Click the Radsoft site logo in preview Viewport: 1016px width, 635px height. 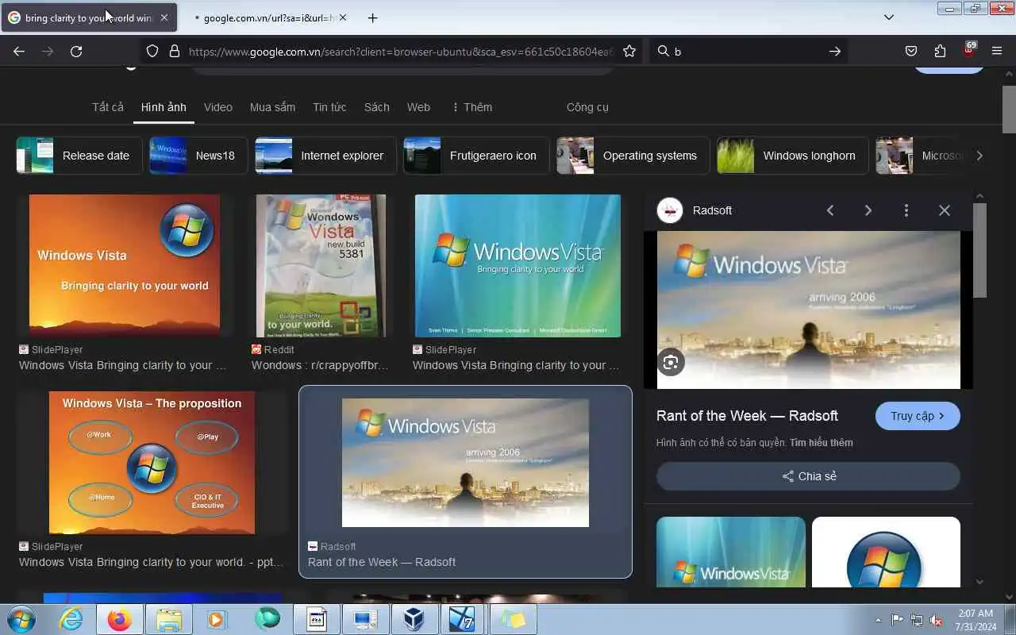[x=670, y=210]
